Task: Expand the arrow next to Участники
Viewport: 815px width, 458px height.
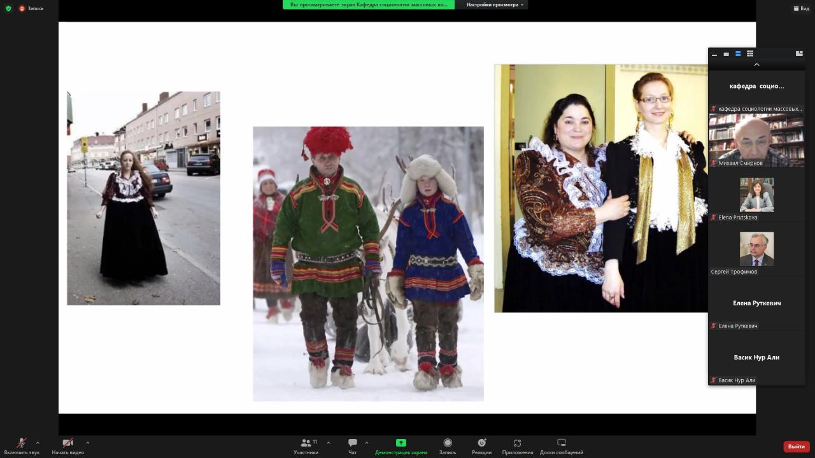Action: click(x=329, y=443)
